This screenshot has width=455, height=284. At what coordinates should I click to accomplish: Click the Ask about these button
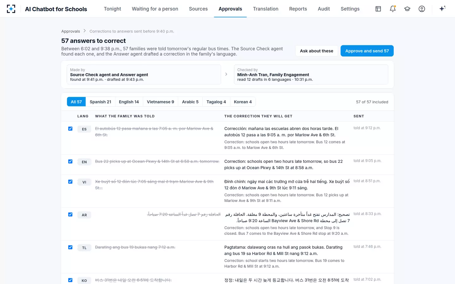pyautogui.click(x=317, y=51)
